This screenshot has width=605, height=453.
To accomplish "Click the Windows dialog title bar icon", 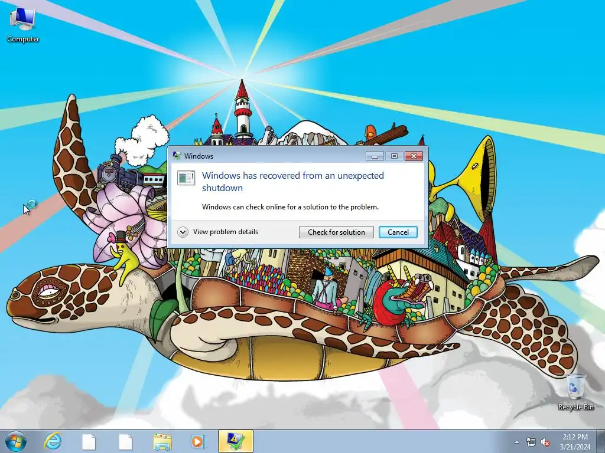I will (x=177, y=156).
